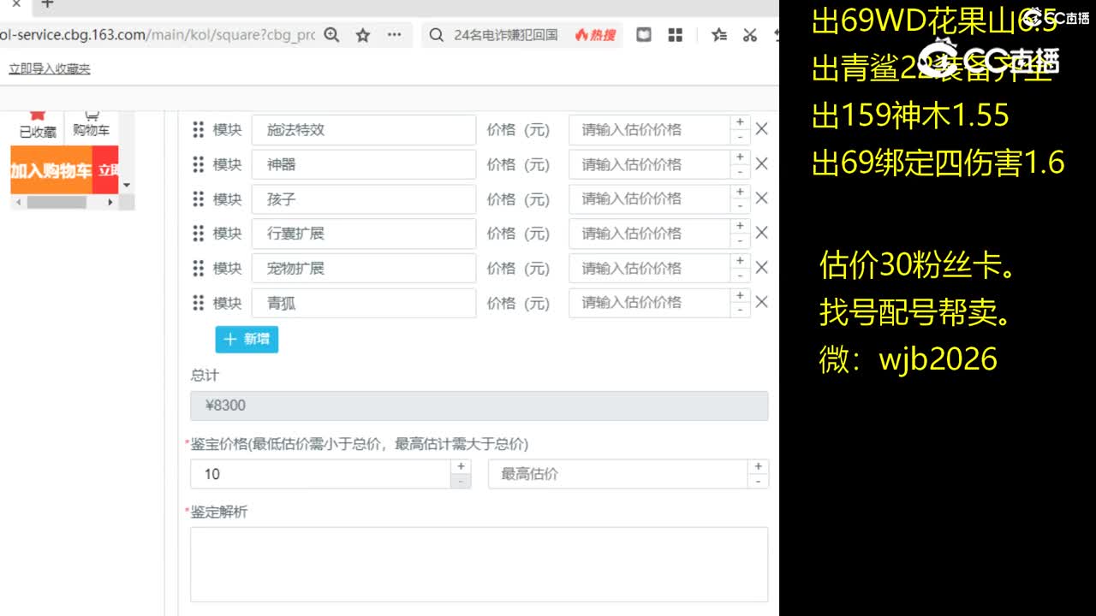The image size is (1096, 616).
Task: Click the drag handle beside 孩子 module
Action: pos(198,199)
